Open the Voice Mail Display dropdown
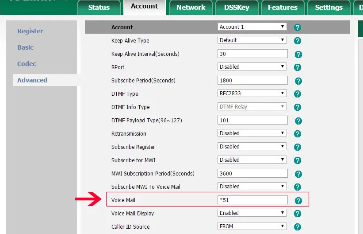 click(252, 213)
